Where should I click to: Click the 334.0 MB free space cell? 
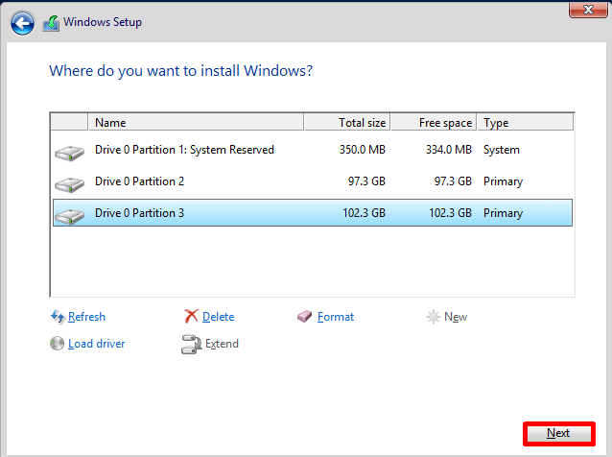(448, 150)
